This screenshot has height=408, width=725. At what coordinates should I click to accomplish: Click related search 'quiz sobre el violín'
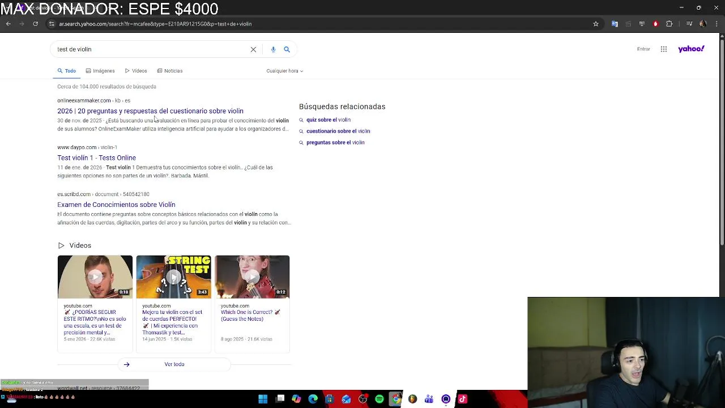tap(329, 120)
